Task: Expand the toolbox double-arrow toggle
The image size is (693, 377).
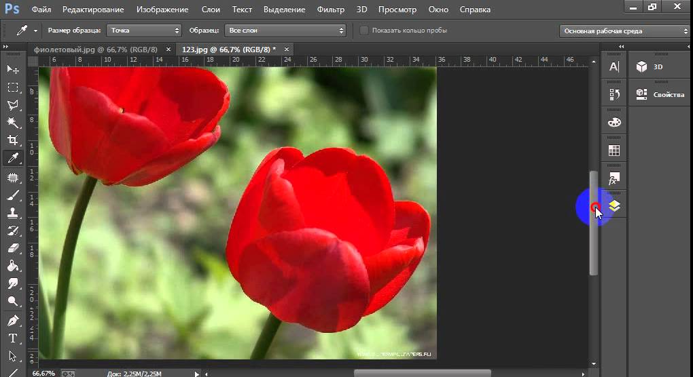Action: 5,46
